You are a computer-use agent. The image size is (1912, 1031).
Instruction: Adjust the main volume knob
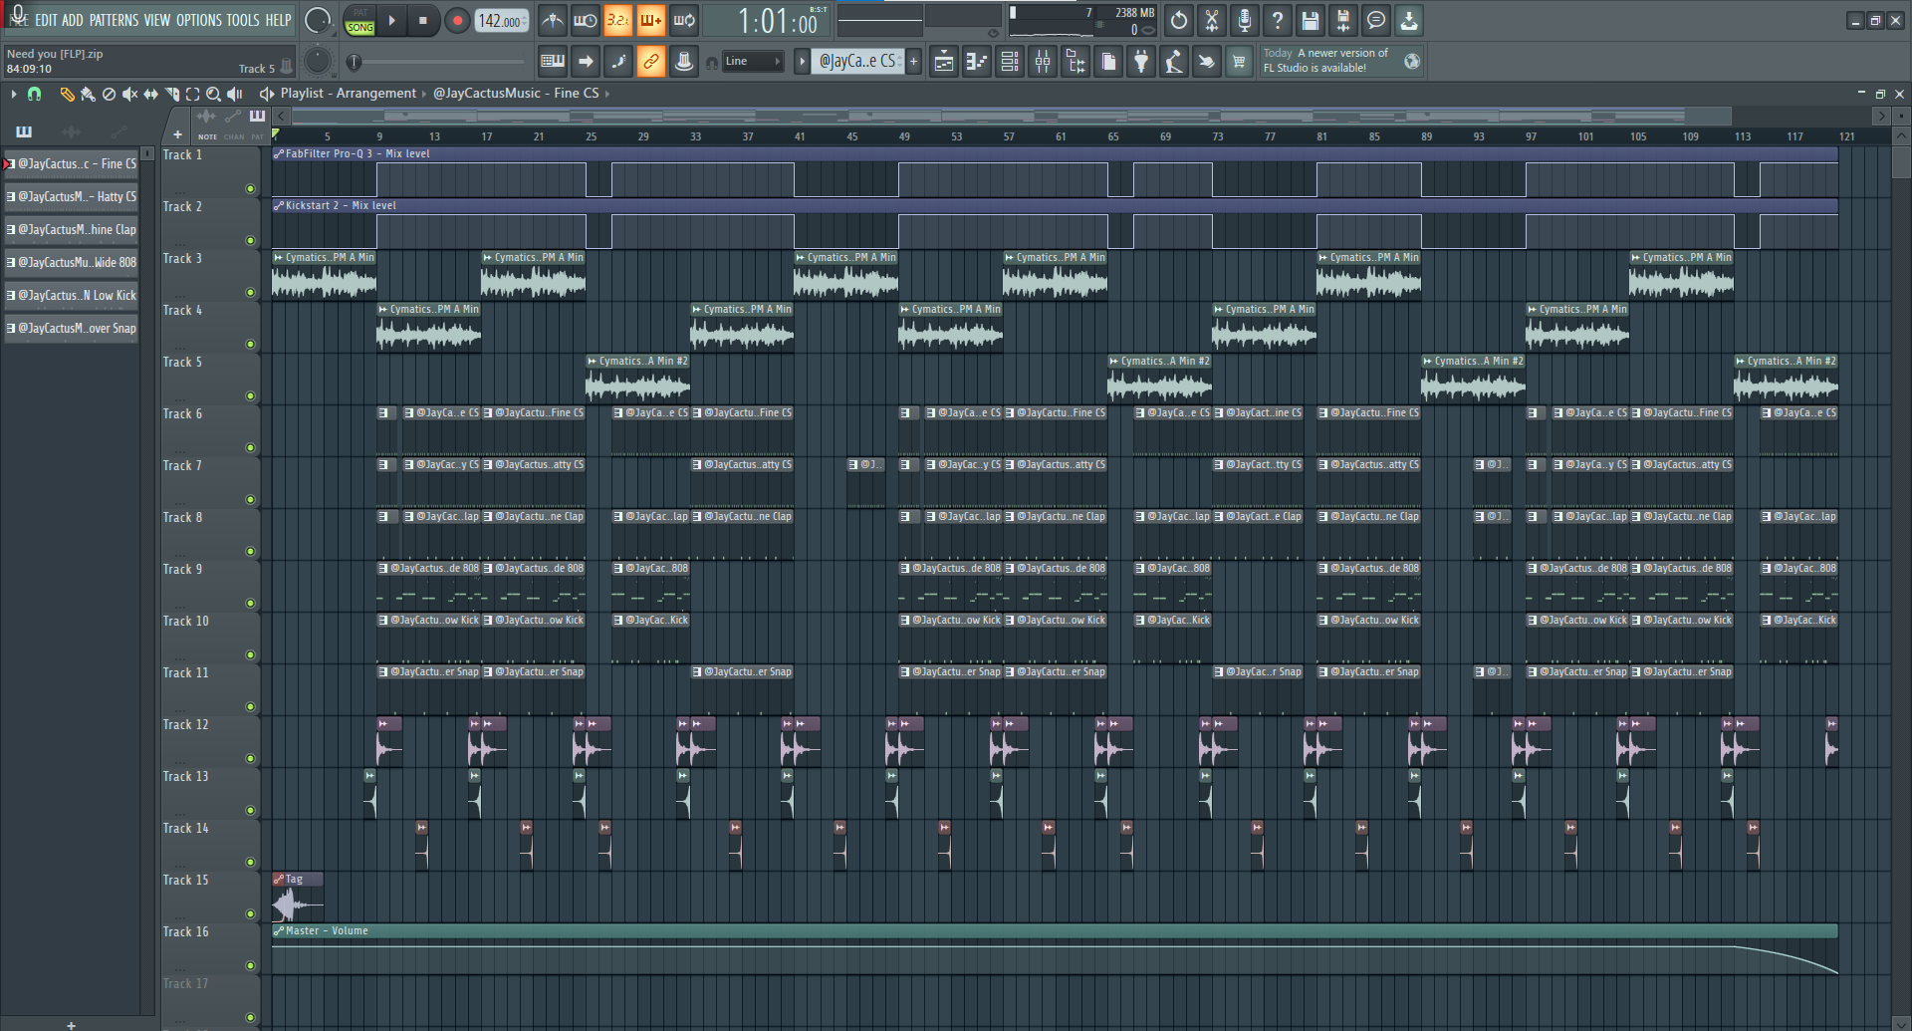click(x=317, y=21)
